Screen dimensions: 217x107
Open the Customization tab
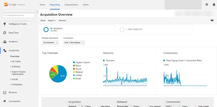coord(71,5)
